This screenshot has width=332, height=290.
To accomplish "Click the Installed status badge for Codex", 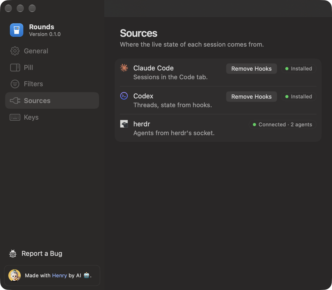I will click(x=299, y=97).
